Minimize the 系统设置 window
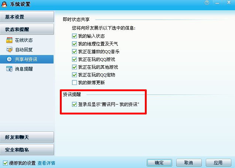 click(x=217, y=3)
